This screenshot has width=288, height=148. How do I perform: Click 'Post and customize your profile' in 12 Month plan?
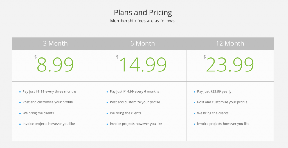coord(222,102)
